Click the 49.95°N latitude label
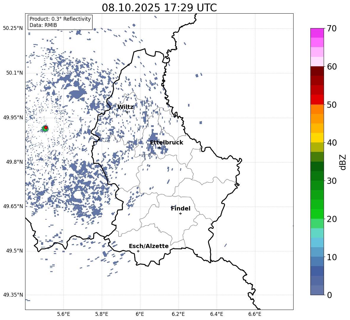Screen dimensions: 350x320 pyautogui.click(x=13, y=118)
